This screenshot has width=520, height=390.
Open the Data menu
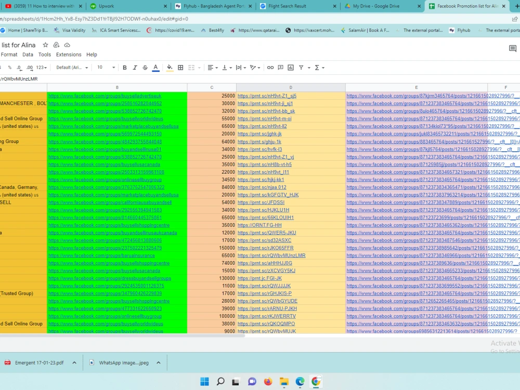coord(28,55)
